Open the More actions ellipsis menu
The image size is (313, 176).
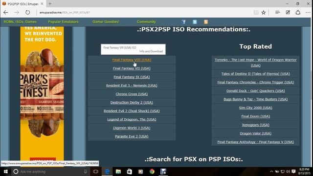coord(308,12)
